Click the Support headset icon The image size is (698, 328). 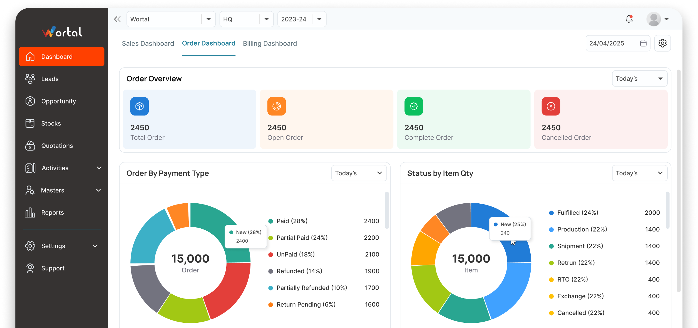click(30, 268)
